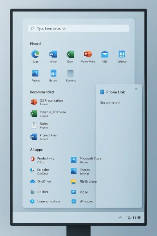Open the Project Plan Word document
Screen dimensions: 157x236
pos(44,137)
